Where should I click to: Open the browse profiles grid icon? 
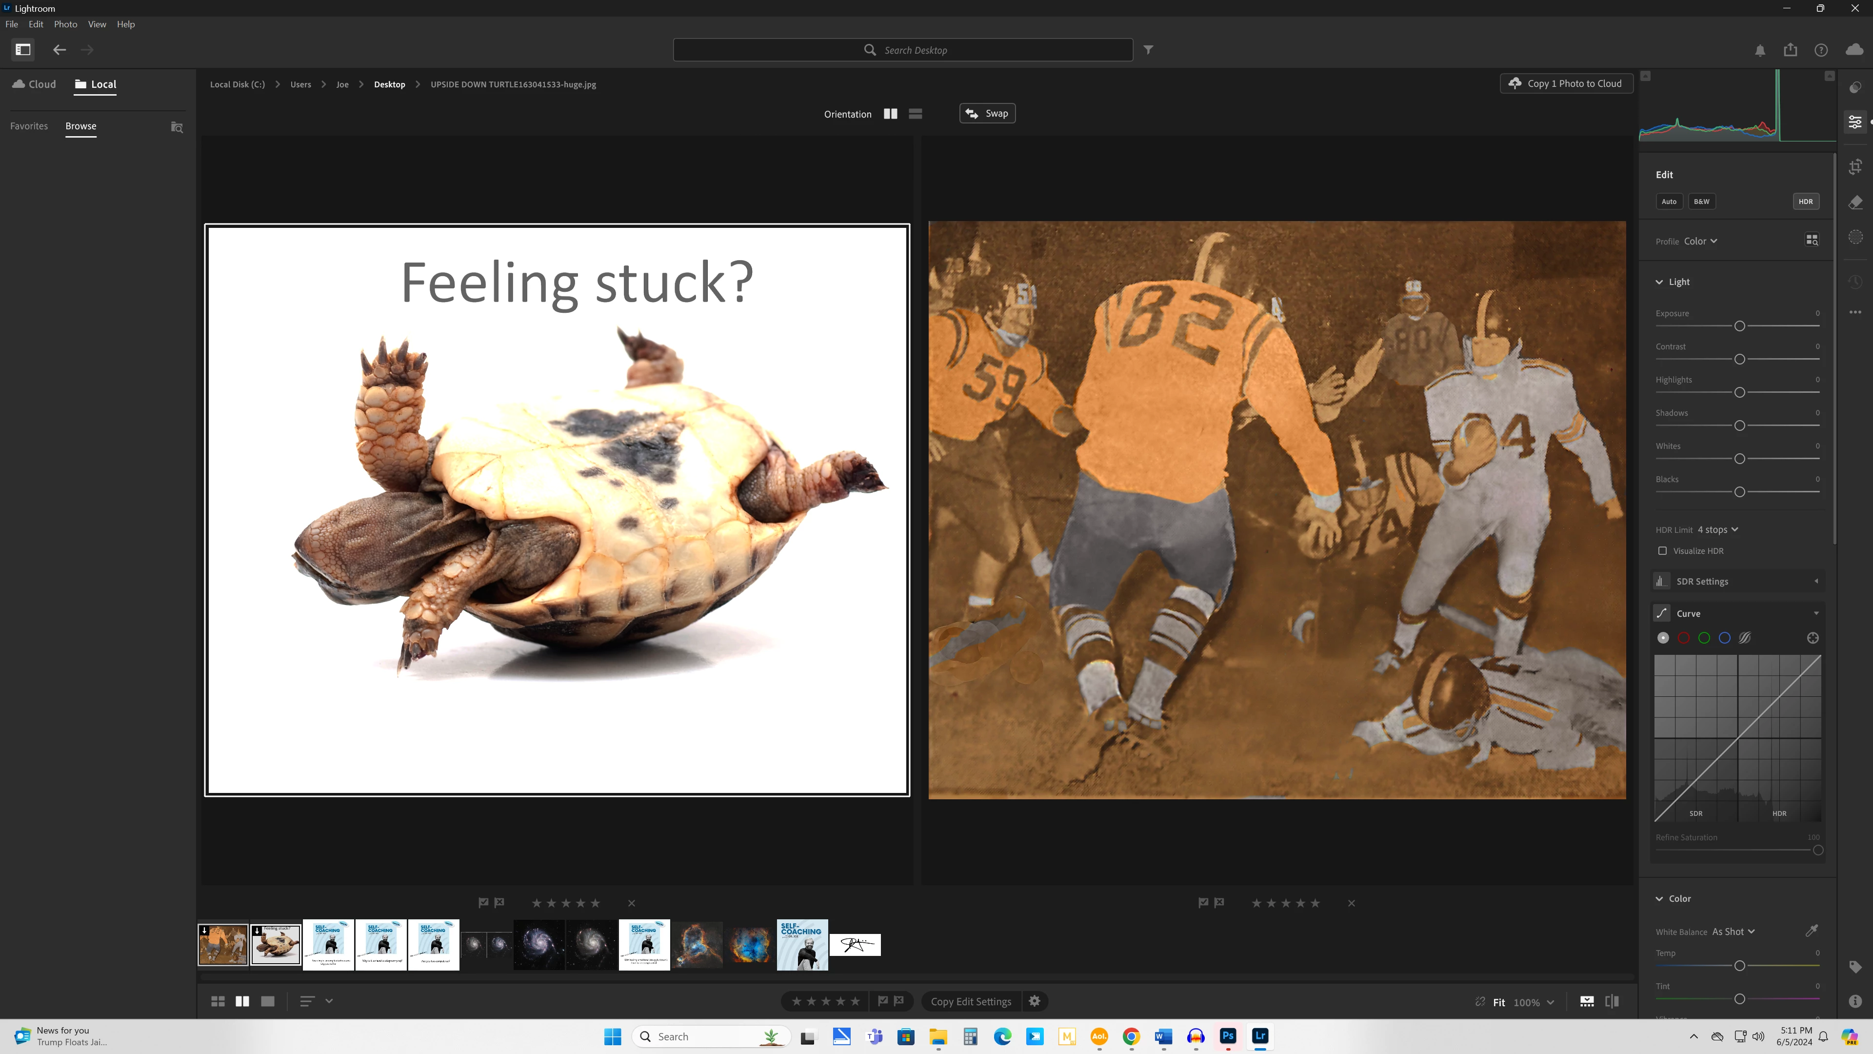pyautogui.click(x=1812, y=240)
